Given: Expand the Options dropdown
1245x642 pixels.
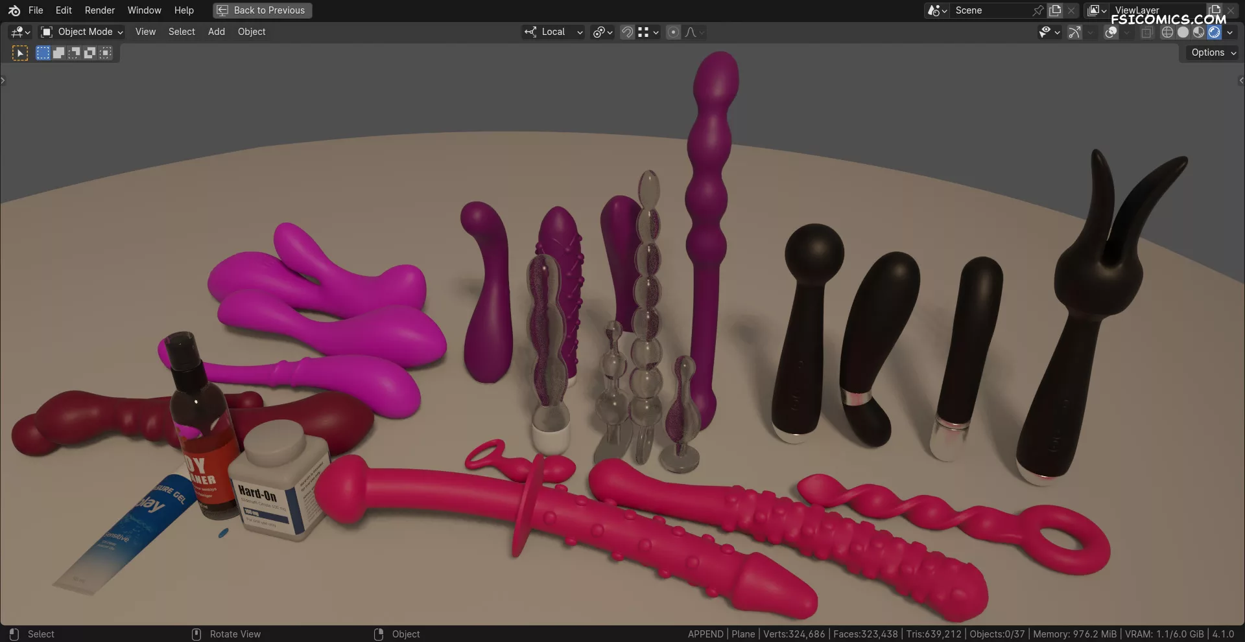Looking at the screenshot, I should click(1213, 52).
